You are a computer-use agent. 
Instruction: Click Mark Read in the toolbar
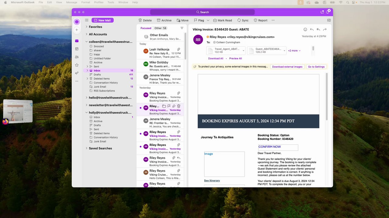click(222, 20)
